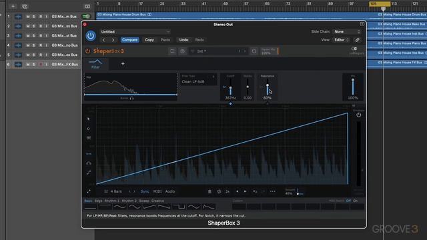Choose the square wave preset thumbnail

click(179, 207)
